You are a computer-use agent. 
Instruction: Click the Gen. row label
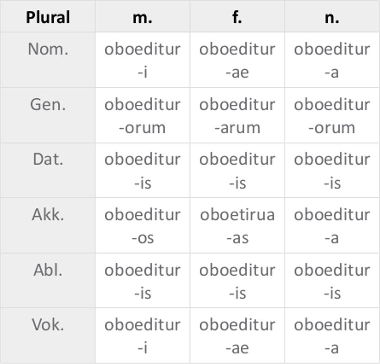tap(48, 104)
